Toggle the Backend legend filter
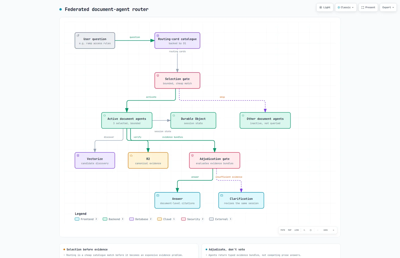The width and height of the screenshot is (400, 258). (113, 219)
